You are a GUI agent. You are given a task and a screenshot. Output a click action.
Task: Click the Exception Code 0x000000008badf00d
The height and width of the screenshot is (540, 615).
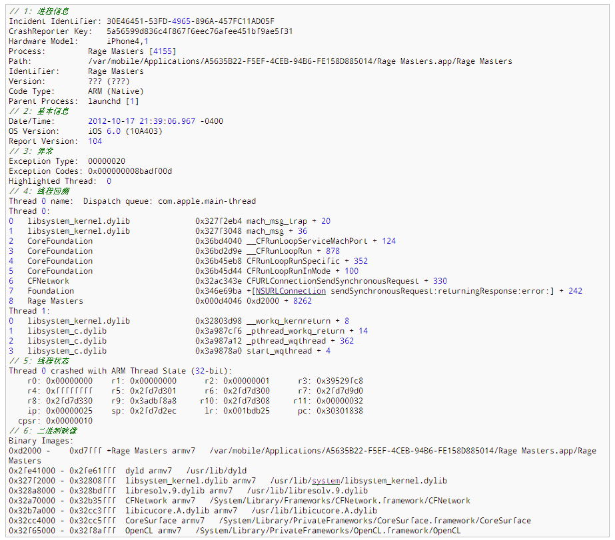(130, 171)
